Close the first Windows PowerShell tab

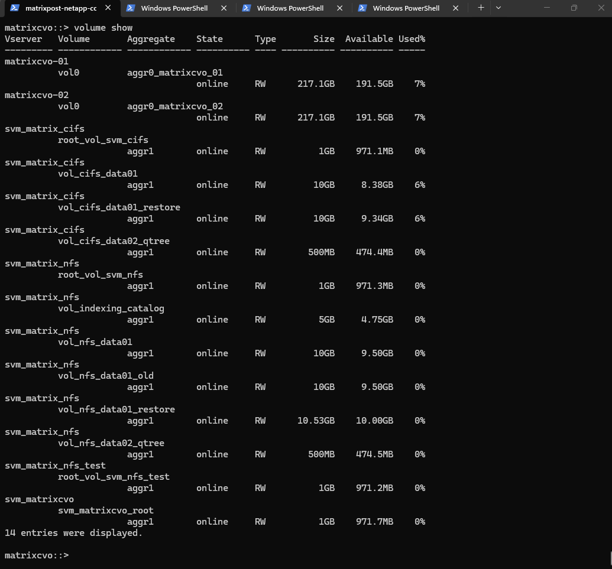(223, 8)
